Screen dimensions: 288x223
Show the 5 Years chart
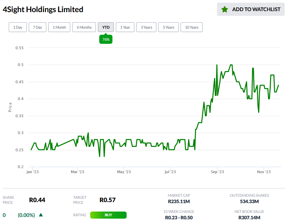pos(168,27)
